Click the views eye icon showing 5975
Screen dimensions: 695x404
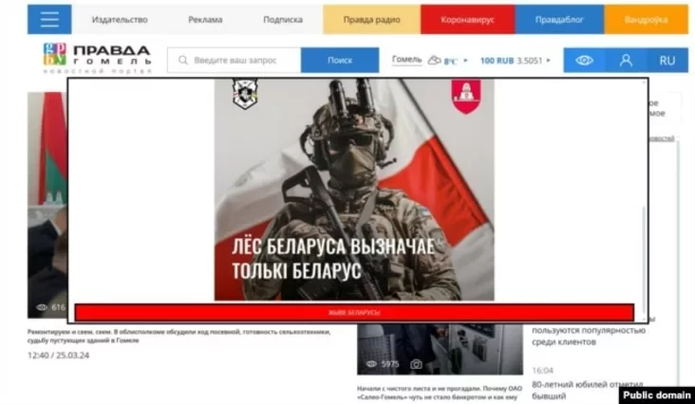tap(371, 363)
